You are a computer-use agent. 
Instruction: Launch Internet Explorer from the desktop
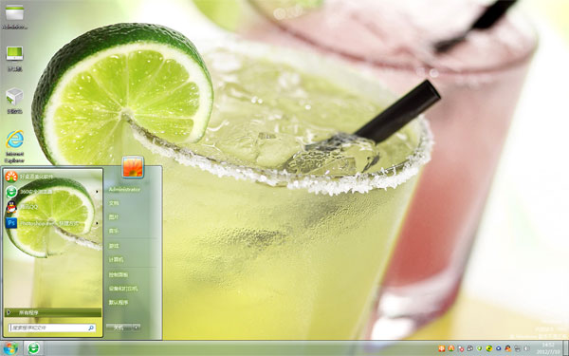pyautogui.click(x=14, y=146)
